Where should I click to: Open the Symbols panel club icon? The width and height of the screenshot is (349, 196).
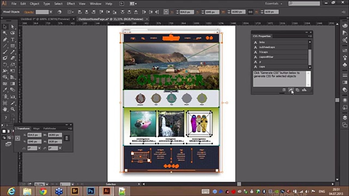pyautogui.click(x=345, y=65)
